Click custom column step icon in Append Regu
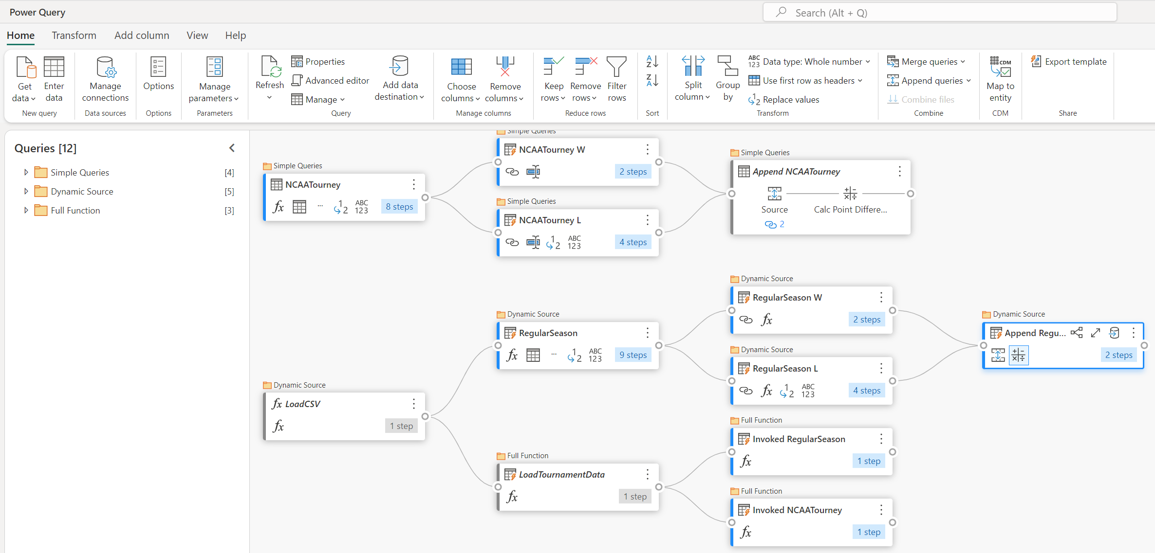The image size is (1155, 553). pos(1018,355)
